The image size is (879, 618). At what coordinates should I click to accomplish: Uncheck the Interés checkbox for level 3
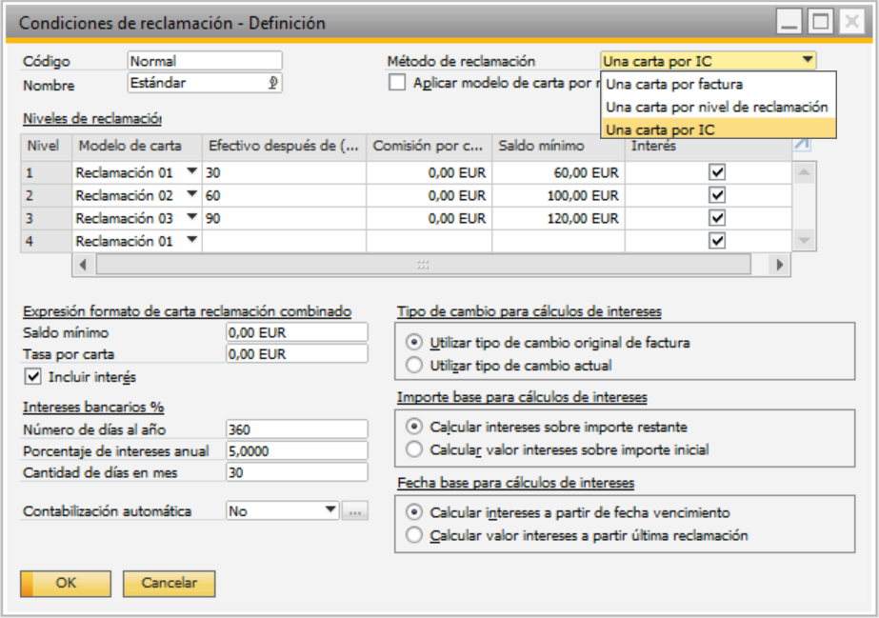717,218
